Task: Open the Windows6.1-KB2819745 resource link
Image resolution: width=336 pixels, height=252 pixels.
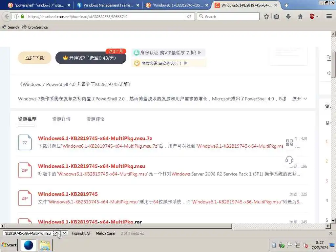Action: coord(68,194)
